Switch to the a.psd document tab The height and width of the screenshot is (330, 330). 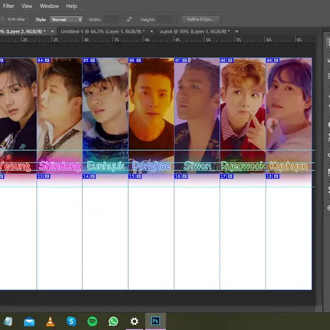[195, 31]
